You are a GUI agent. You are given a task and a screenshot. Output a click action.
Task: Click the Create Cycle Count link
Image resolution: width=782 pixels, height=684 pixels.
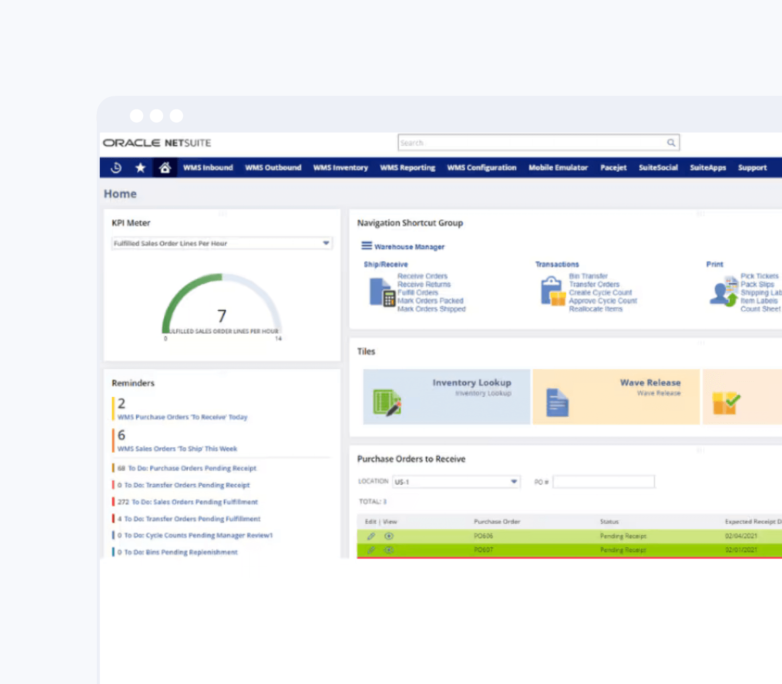tap(601, 293)
